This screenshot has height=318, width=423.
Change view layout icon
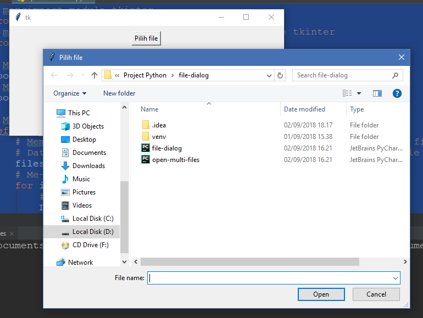[347, 93]
